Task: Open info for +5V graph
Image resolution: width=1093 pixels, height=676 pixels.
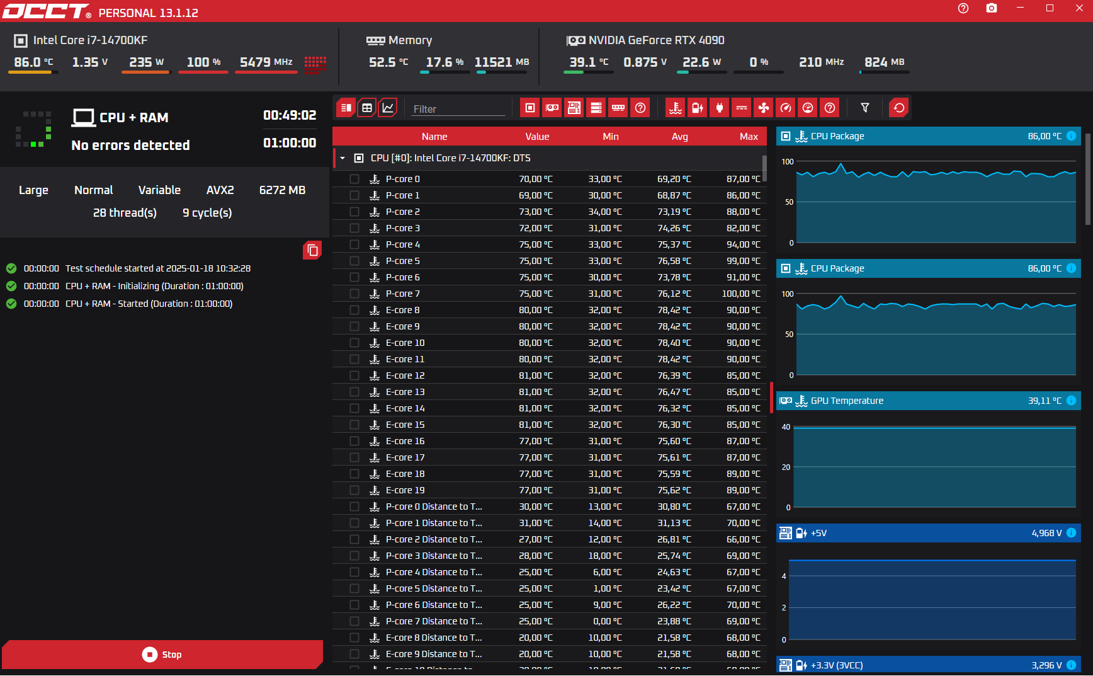Action: click(1071, 533)
